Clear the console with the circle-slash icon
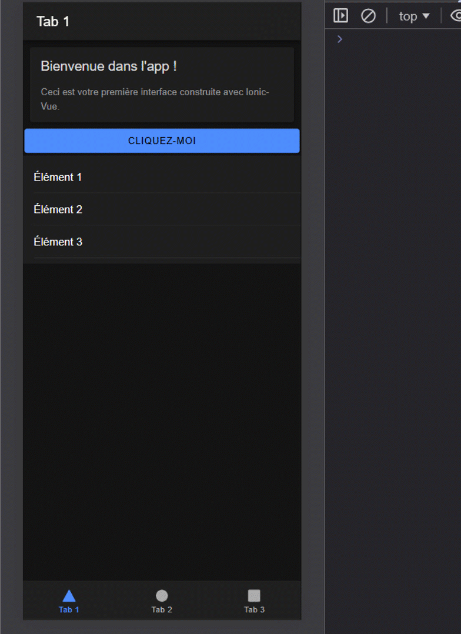This screenshot has height=634, width=461. (368, 16)
